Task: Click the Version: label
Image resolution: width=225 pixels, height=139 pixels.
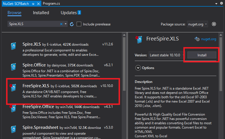Action: coord(141,55)
